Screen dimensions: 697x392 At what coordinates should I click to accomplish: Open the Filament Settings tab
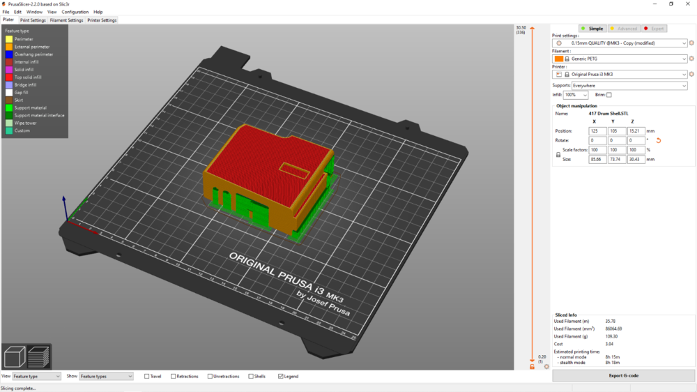[x=66, y=20]
